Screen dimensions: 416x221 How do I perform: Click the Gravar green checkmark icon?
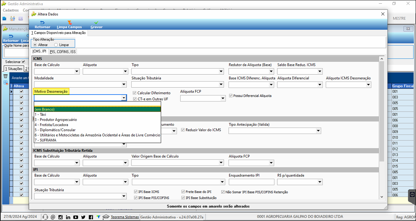96,23
